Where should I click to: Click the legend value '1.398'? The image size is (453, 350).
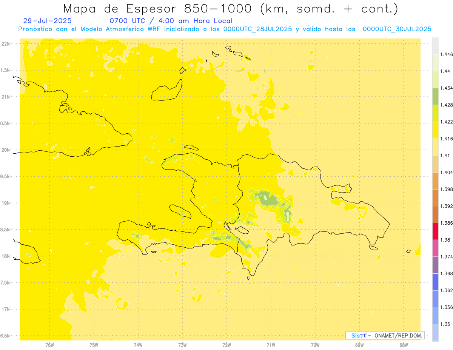click(x=447, y=189)
